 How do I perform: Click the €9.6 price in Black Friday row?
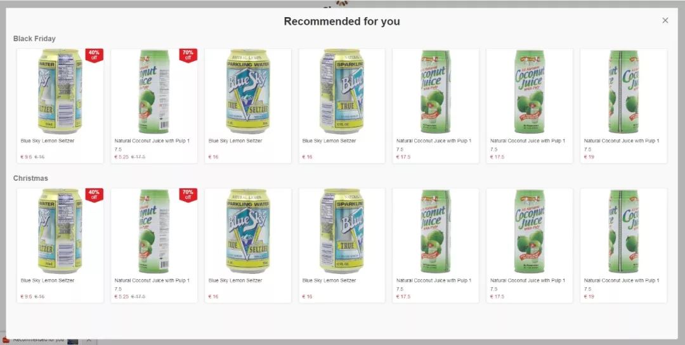26,157
